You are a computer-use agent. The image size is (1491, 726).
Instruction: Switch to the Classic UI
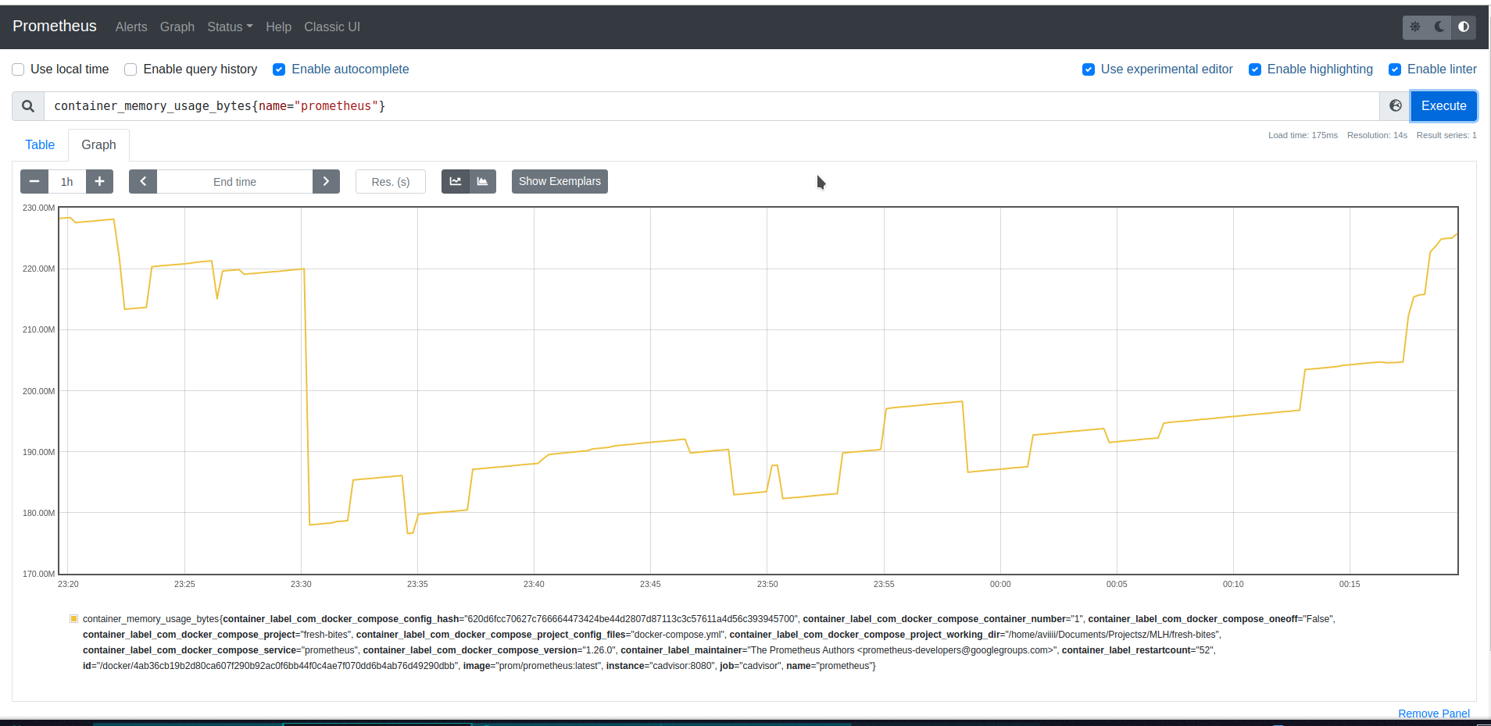[332, 27]
